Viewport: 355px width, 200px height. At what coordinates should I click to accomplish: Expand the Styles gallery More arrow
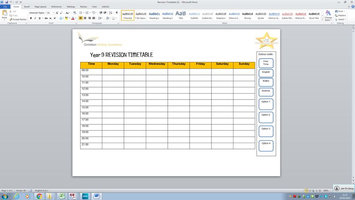pyautogui.click(x=322, y=20)
